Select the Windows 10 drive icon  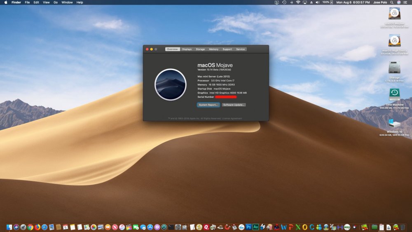click(394, 123)
